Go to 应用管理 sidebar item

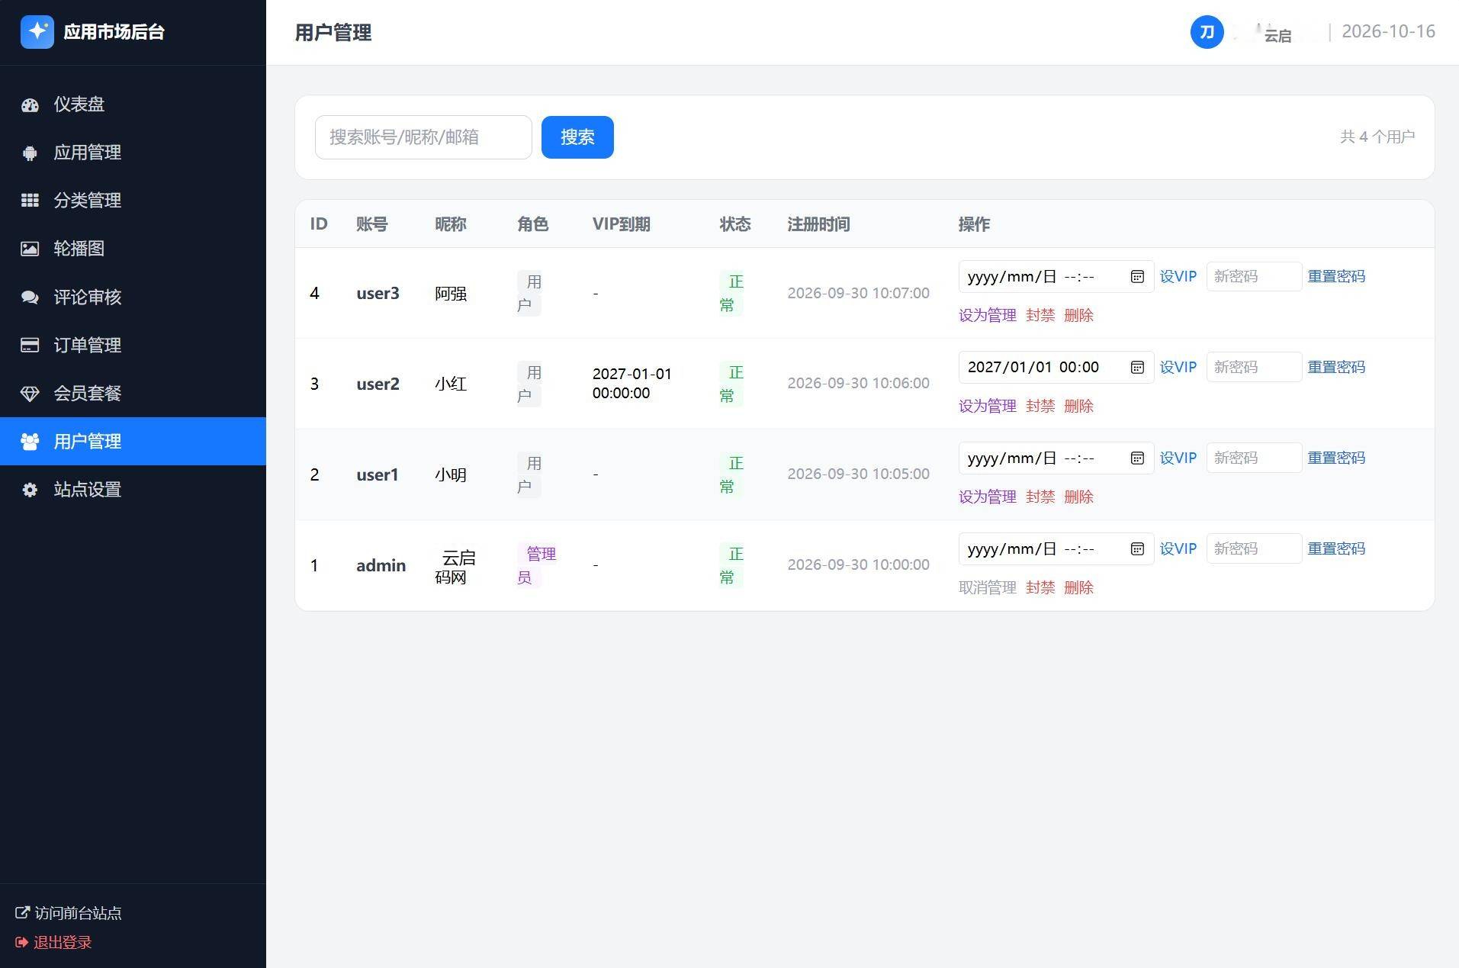tap(133, 153)
